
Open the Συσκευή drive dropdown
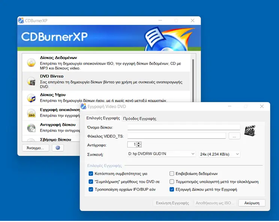click(x=161, y=154)
